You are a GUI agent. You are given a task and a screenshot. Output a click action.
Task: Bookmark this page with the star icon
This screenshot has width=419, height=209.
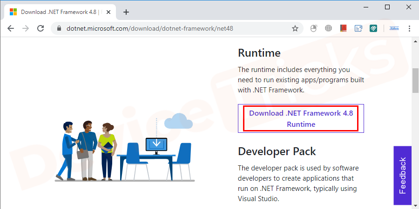click(x=295, y=28)
